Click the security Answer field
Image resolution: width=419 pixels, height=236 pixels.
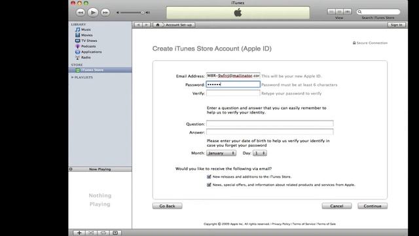point(270,132)
